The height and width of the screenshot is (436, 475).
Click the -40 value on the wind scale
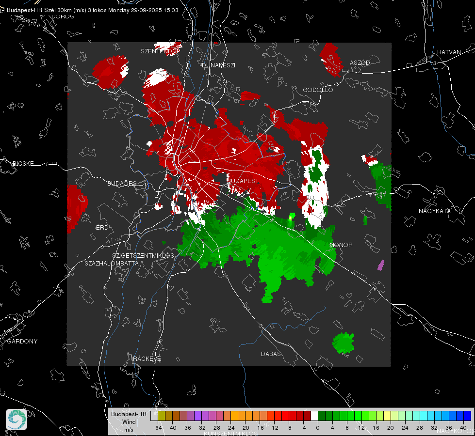coord(172,428)
